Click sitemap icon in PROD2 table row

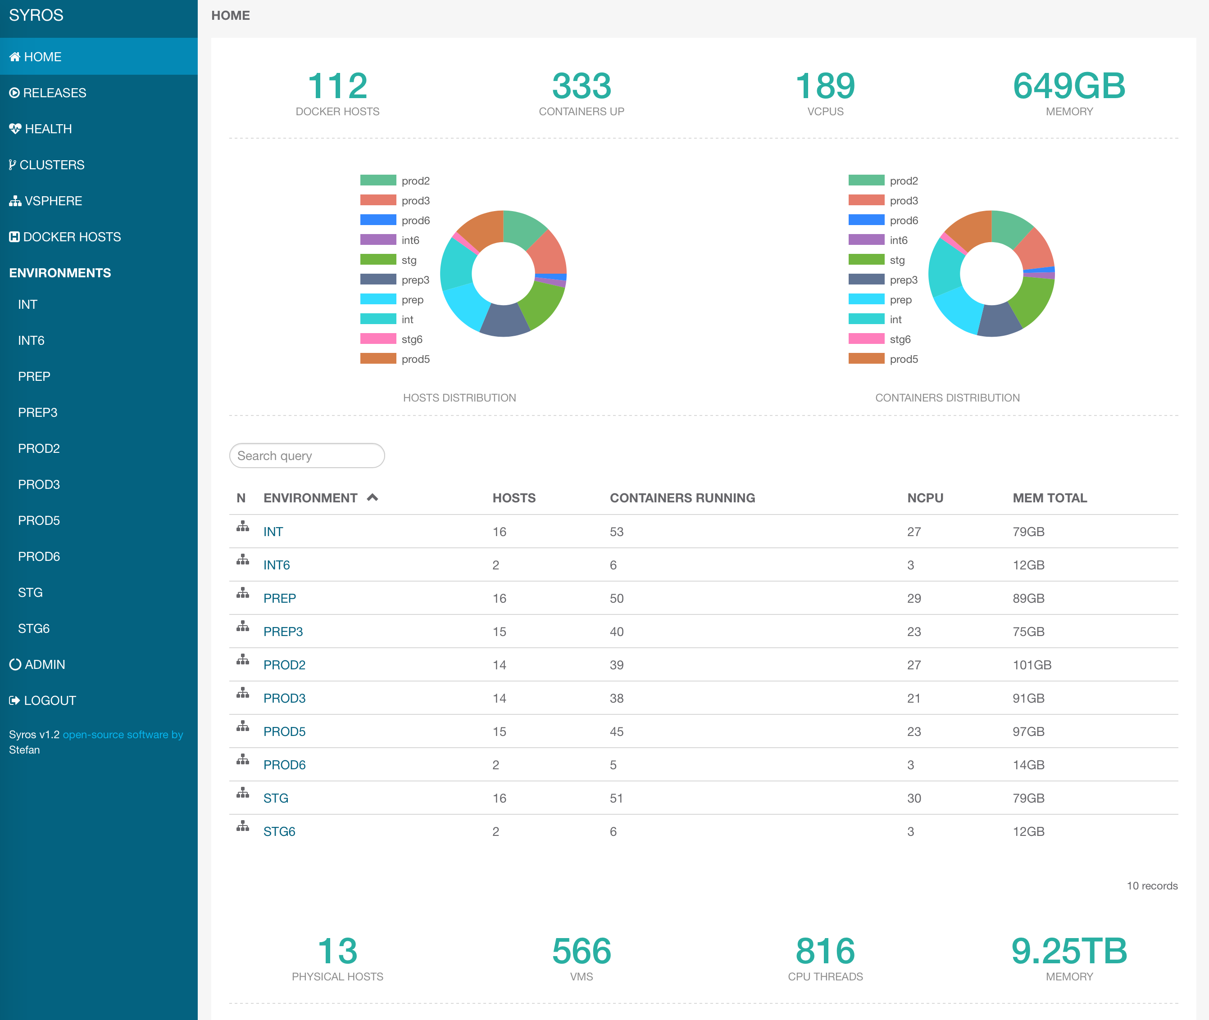click(x=242, y=660)
